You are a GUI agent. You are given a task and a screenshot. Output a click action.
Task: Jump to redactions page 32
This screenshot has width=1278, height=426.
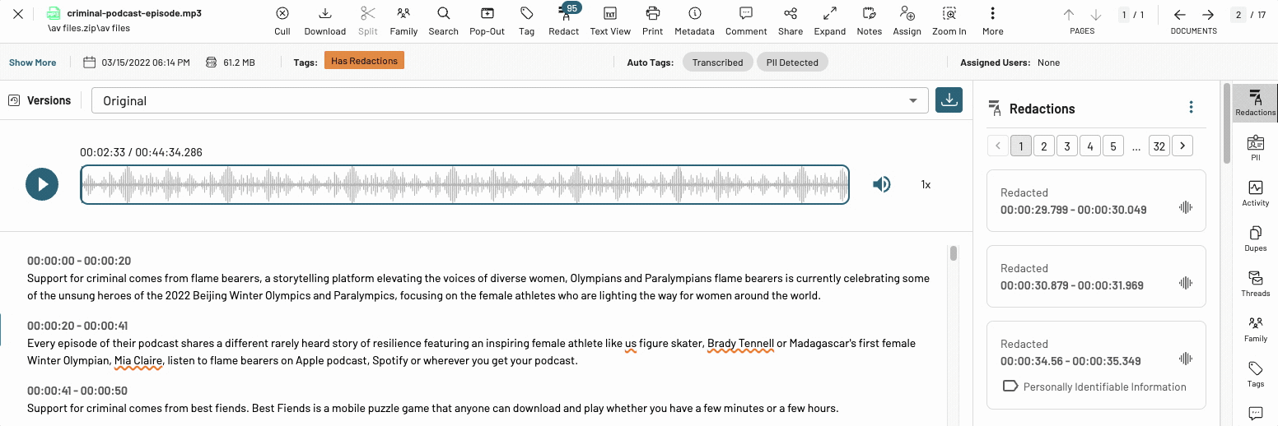pos(1159,146)
